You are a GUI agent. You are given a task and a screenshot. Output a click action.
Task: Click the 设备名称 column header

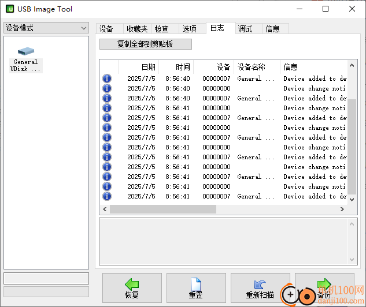tap(257, 67)
